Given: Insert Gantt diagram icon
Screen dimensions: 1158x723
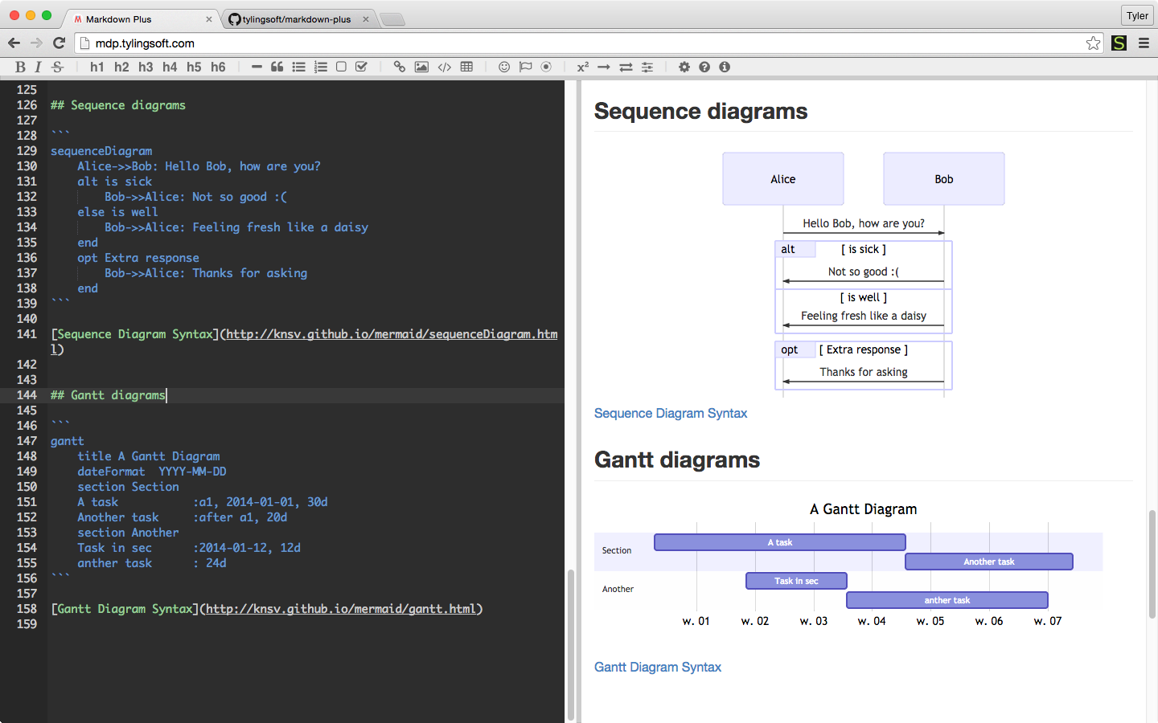Looking at the screenshot, I should pos(647,67).
